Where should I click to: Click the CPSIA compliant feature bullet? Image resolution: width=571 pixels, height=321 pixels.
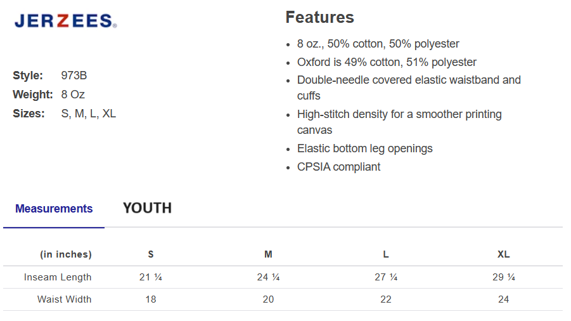click(x=338, y=167)
